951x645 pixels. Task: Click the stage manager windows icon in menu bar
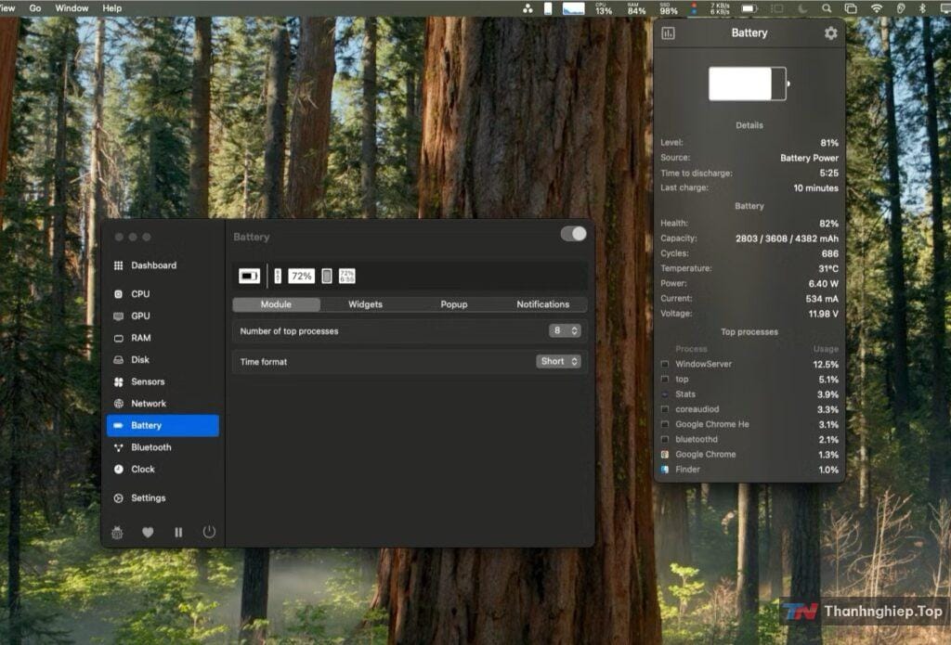(x=851, y=8)
